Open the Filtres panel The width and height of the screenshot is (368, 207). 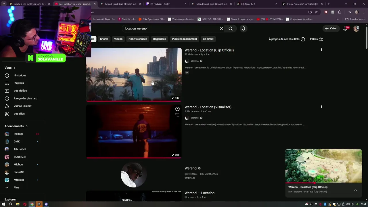(x=317, y=39)
